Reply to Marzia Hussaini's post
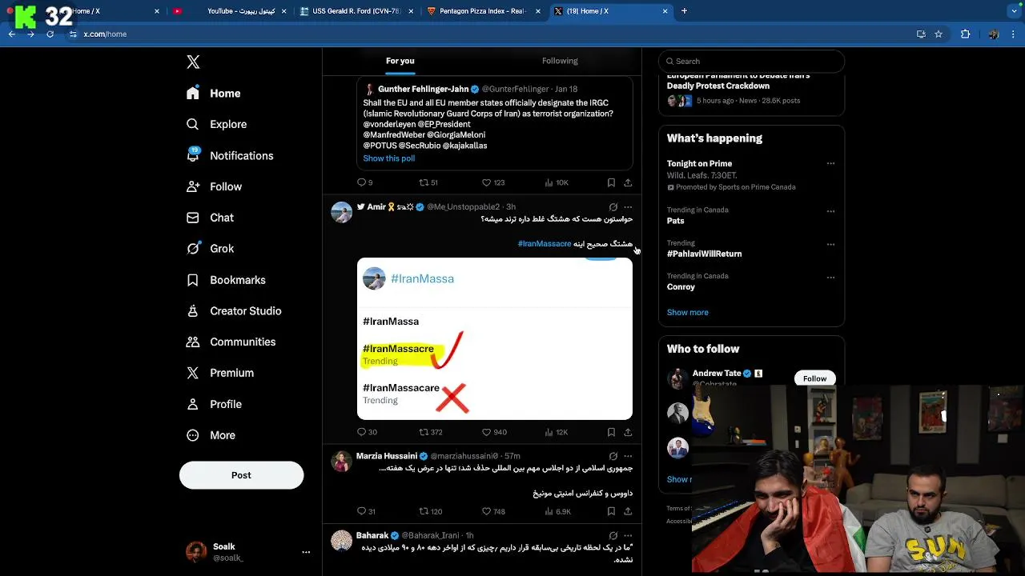 (x=366, y=511)
